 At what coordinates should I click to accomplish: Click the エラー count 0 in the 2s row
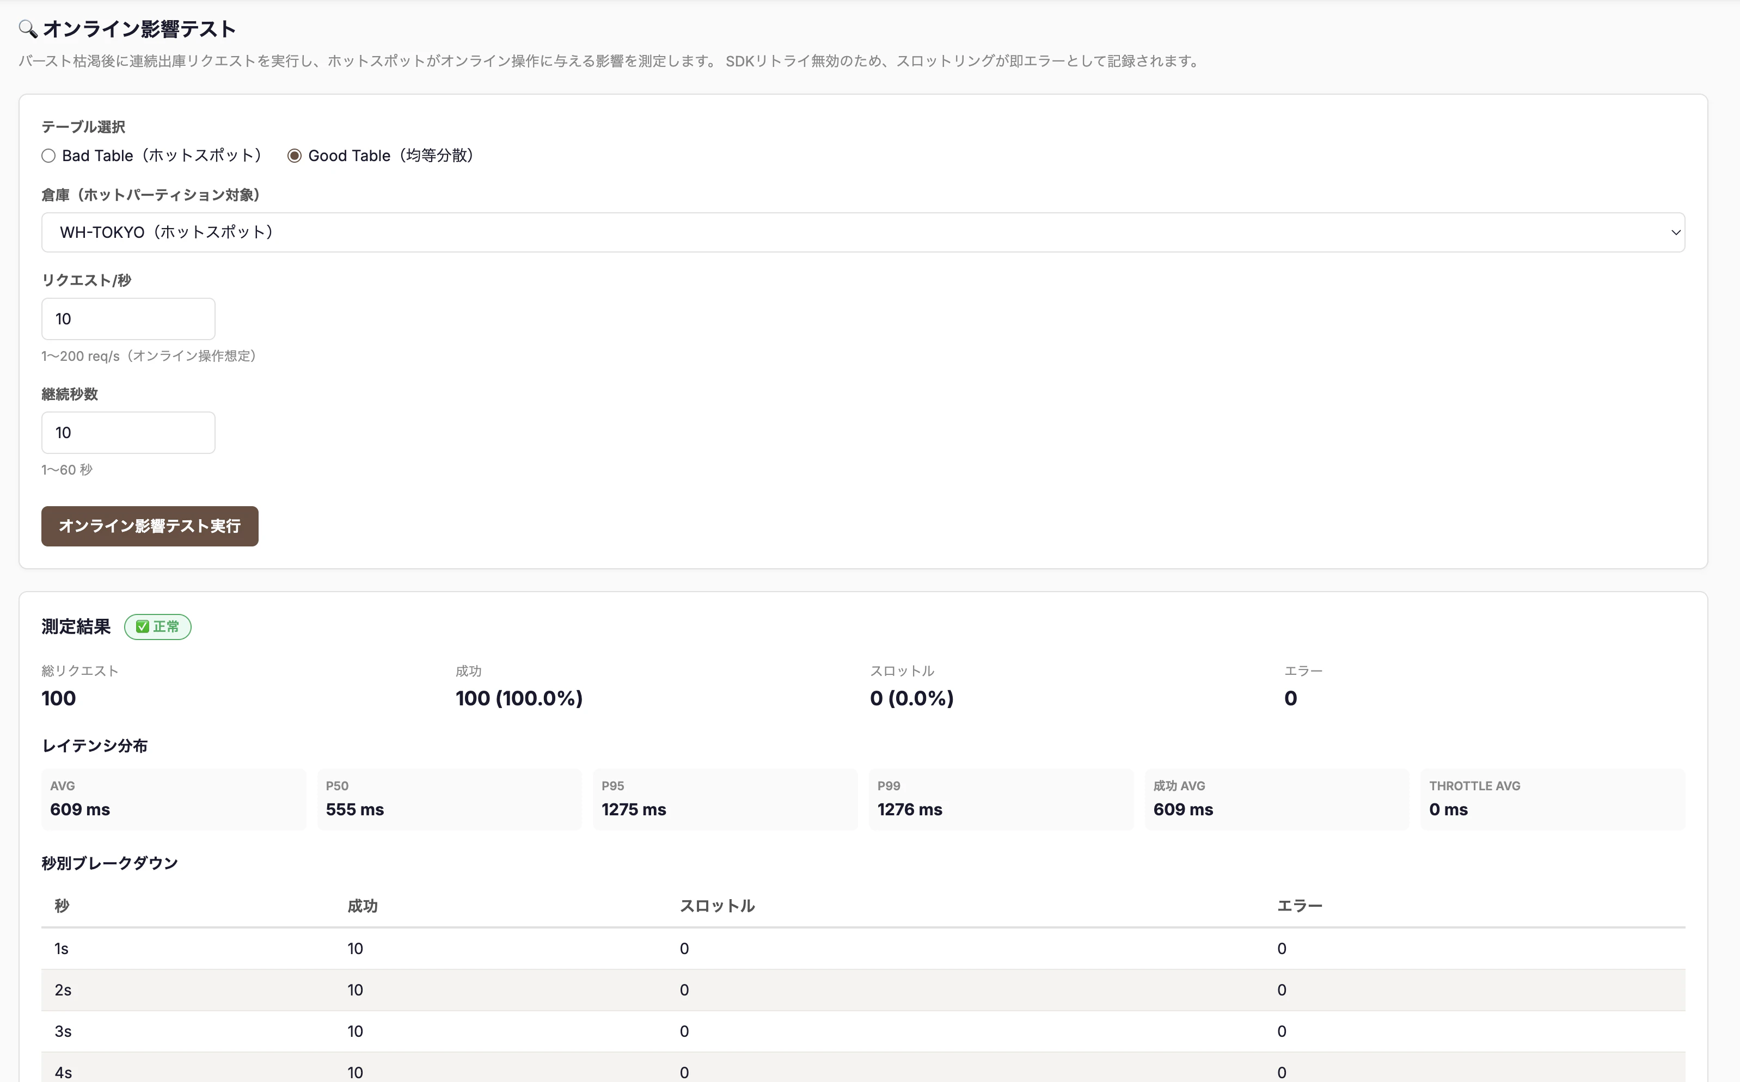[1282, 991]
